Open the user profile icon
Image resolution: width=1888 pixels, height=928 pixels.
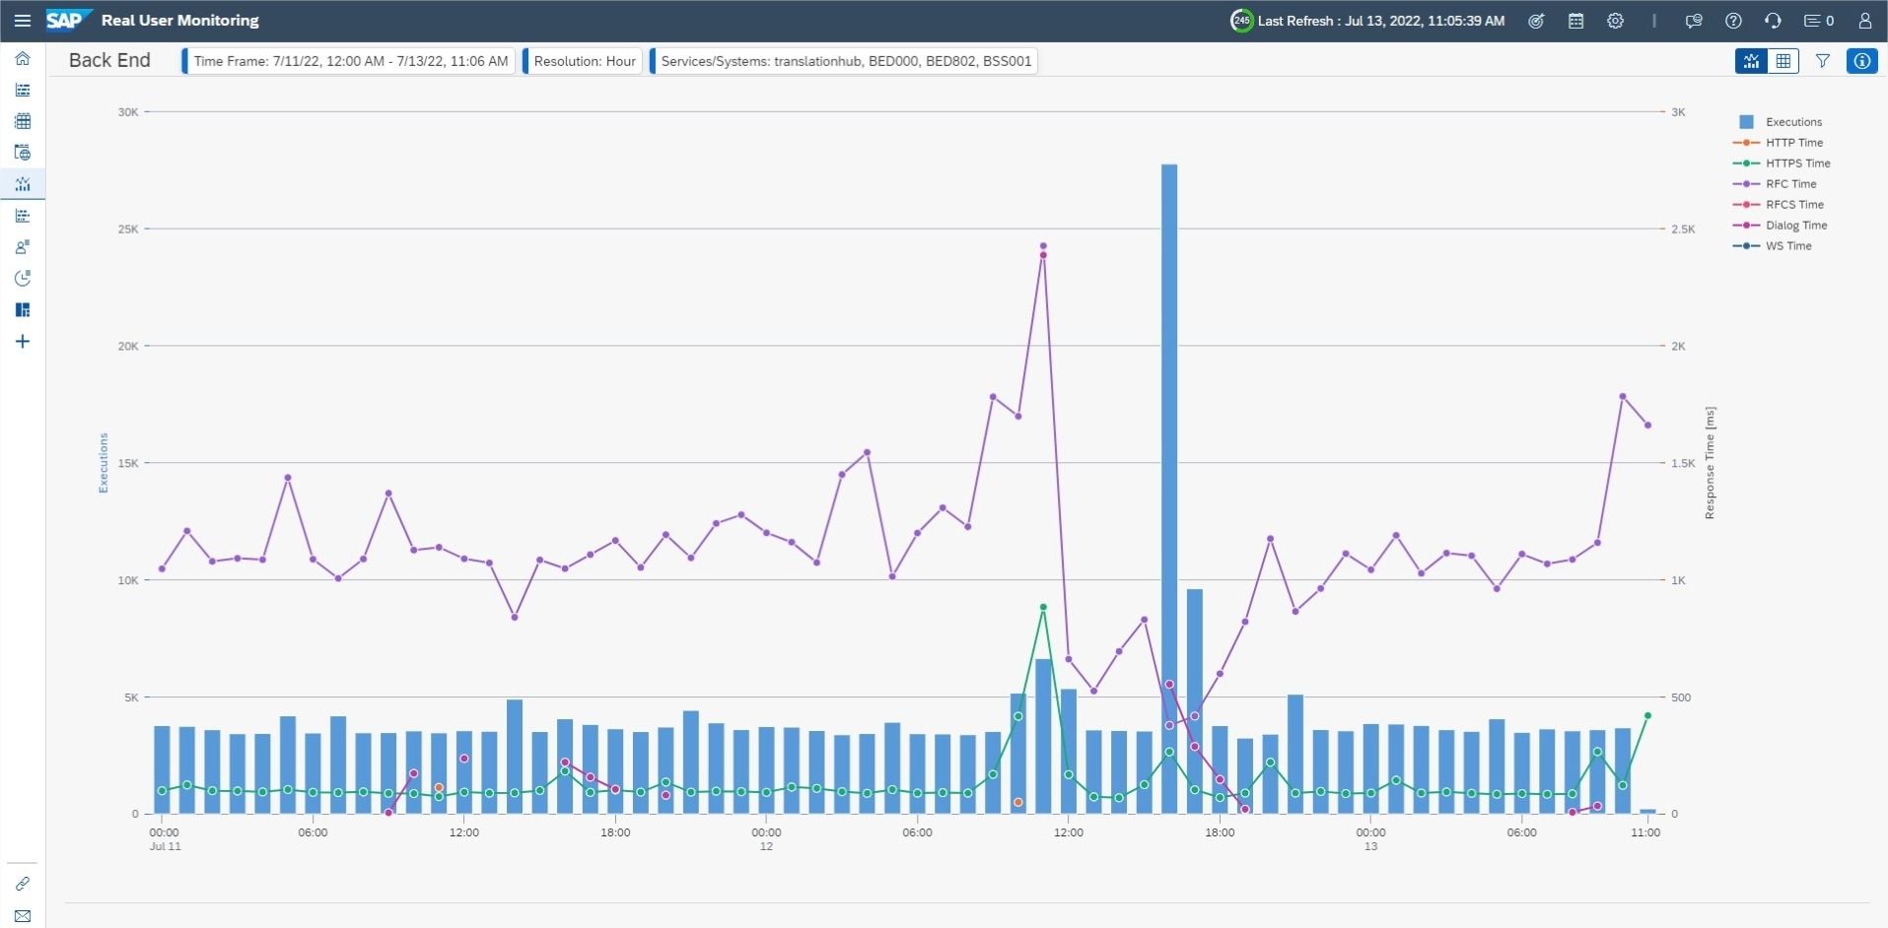point(1864,21)
